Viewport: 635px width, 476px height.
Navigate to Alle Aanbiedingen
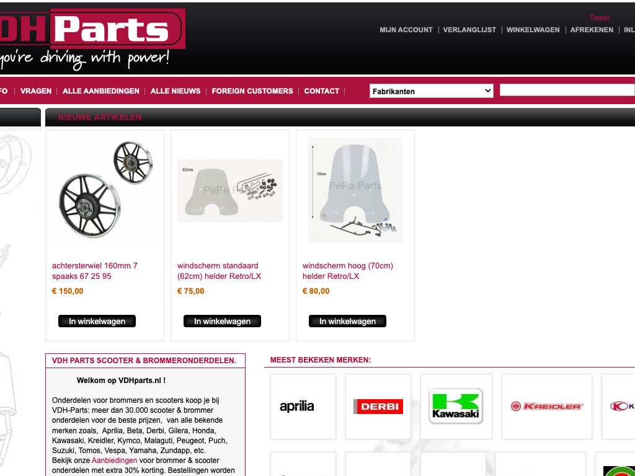(x=101, y=91)
